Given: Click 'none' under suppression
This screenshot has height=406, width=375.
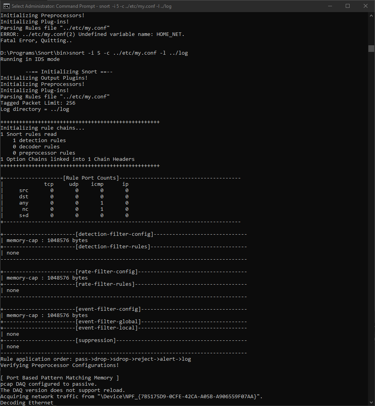Looking at the screenshot, I should [13, 347].
